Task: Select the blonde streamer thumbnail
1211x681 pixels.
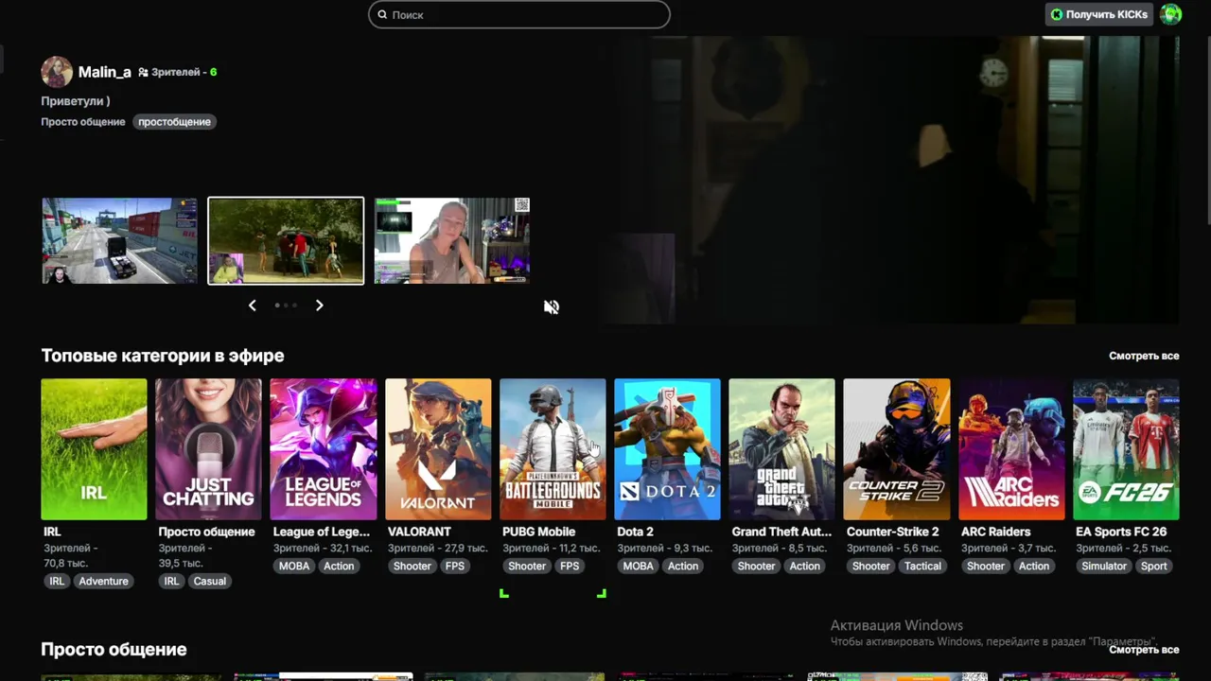Action: tap(452, 241)
